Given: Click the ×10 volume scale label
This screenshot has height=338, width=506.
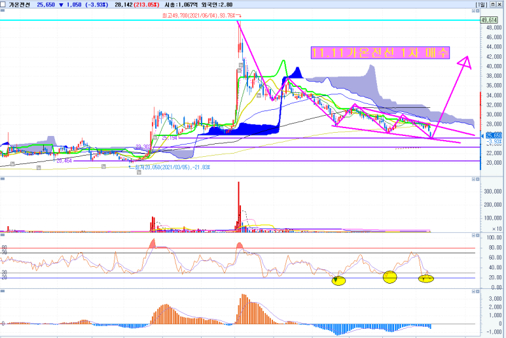Looking at the screenshot, I should pyautogui.click(x=497, y=229).
